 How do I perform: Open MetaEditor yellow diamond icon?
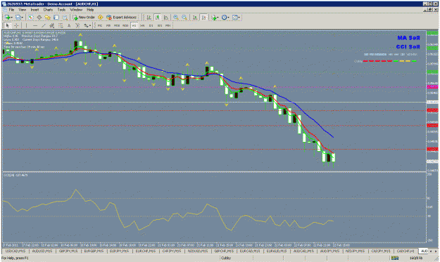pos(101,18)
